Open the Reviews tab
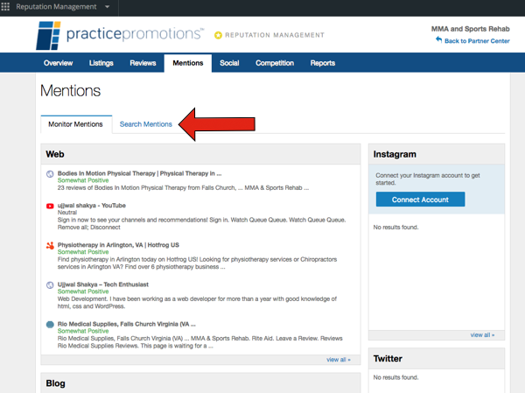This screenshot has width=525, height=393. pos(143,63)
